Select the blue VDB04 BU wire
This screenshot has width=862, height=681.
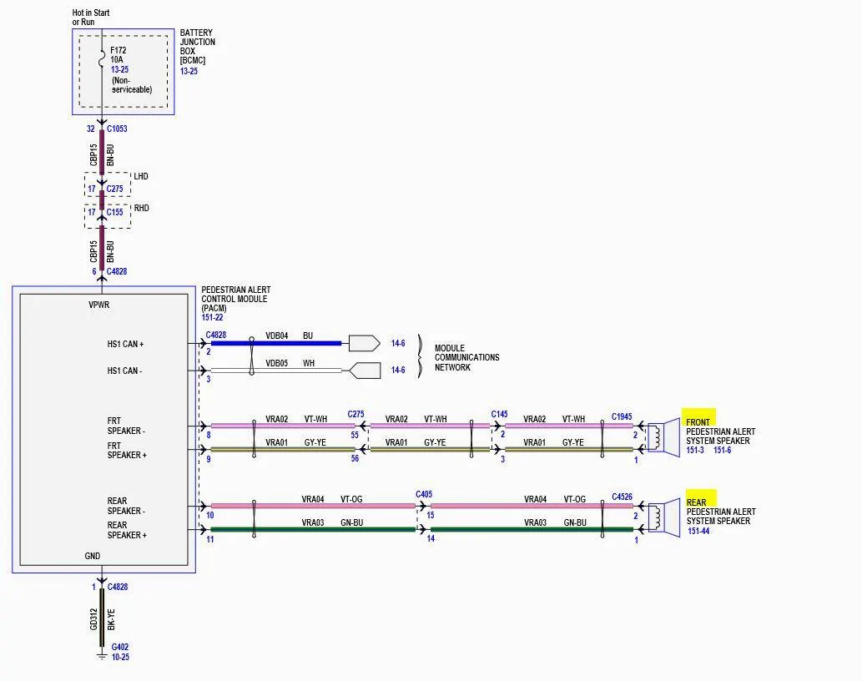(x=276, y=344)
